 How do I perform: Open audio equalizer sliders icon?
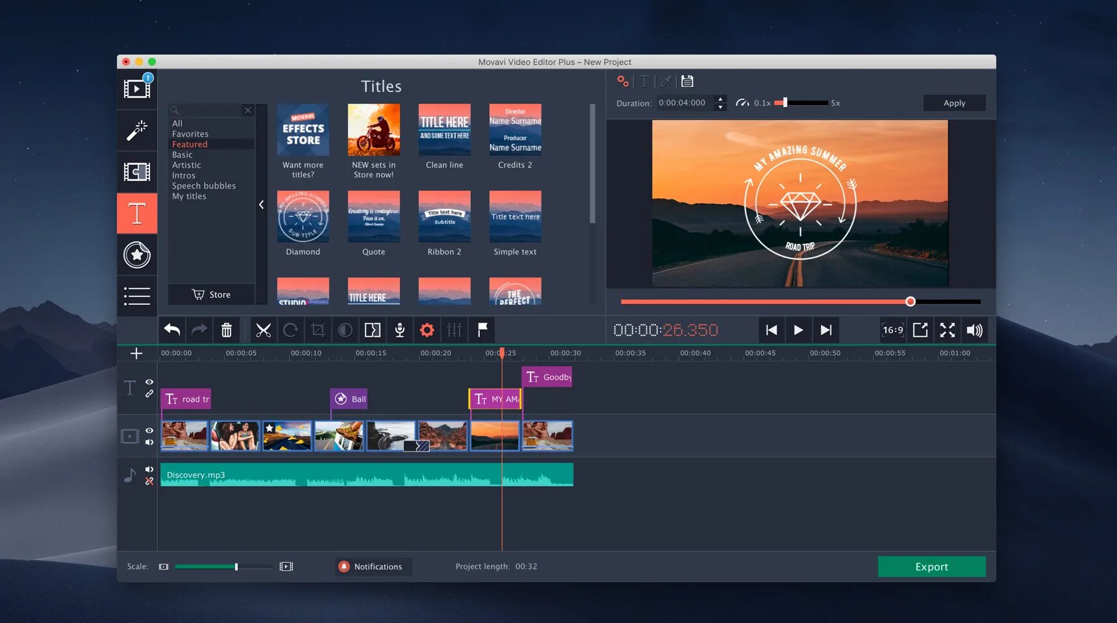click(x=455, y=330)
